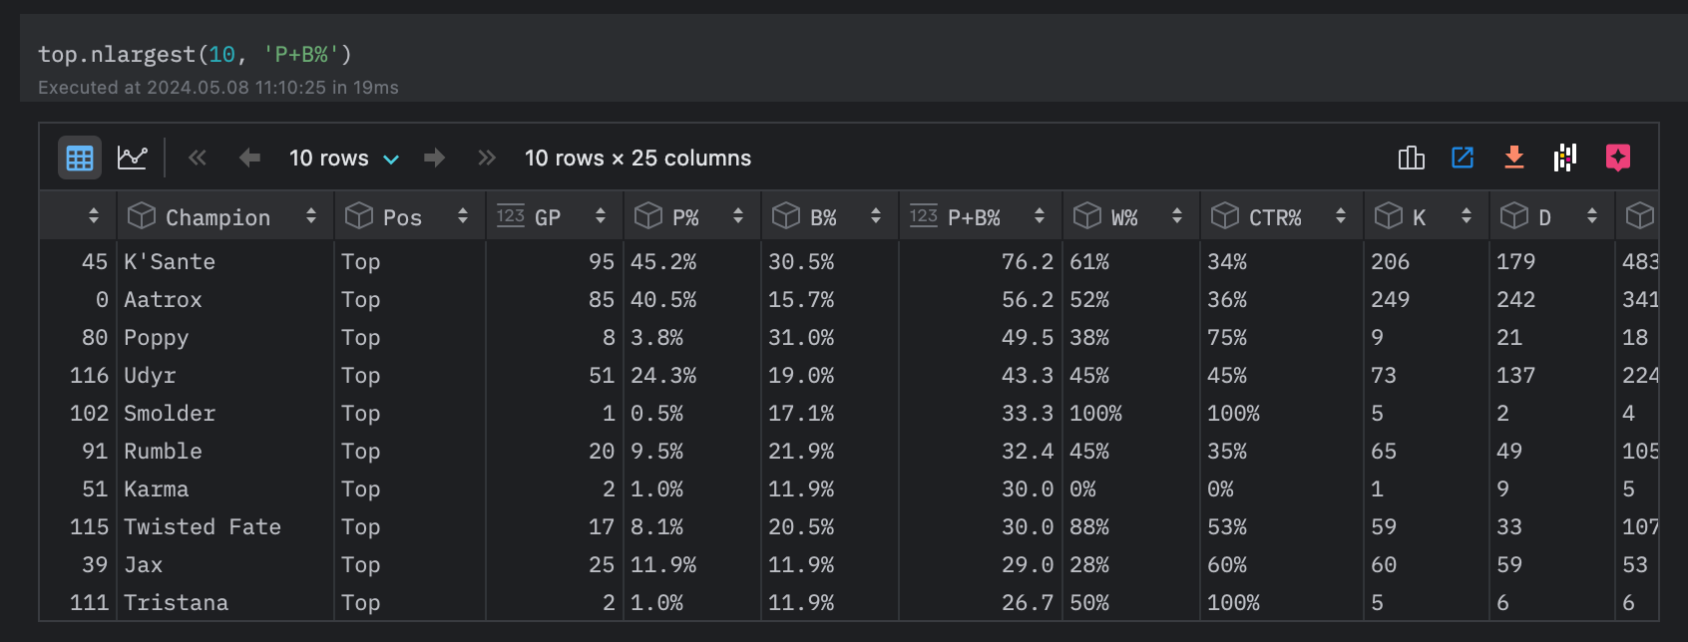Open the 10 rows page size dropdown
The height and width of the screenshot is (642, 1688).
[x=344, y=158]
